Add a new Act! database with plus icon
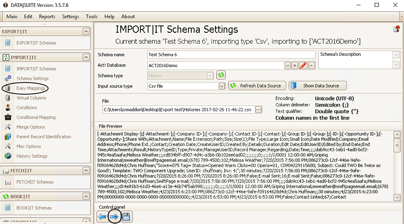 click(295, 66)
